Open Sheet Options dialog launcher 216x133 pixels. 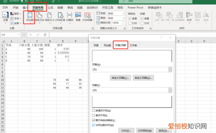150,28
